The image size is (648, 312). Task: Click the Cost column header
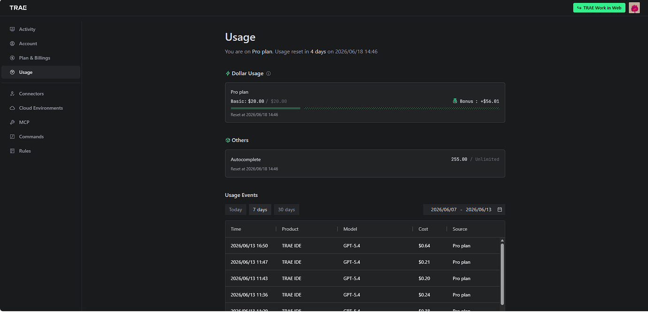tap(424, 229)
